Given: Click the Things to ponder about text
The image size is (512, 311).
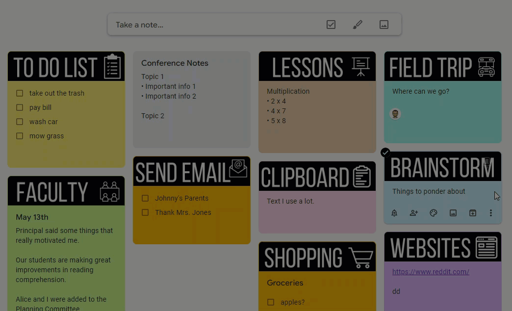Looking at the screenshot, I should 429,191.
